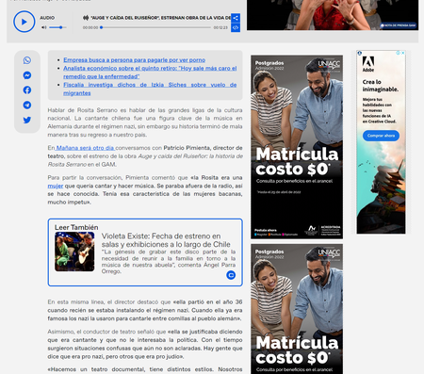Viewport: 424px width, 374px height.
Task: Seek in the audio progress bar
Action: (x=155, y=27)
